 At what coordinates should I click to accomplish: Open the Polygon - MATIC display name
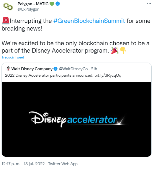[x=33, y=4]
